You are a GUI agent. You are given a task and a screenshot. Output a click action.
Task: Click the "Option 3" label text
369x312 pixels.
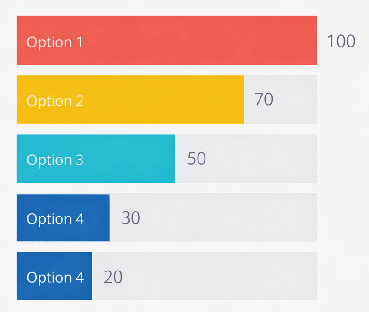click(x=55, y=160)
